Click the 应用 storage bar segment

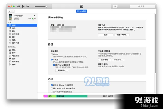(52, 96)
